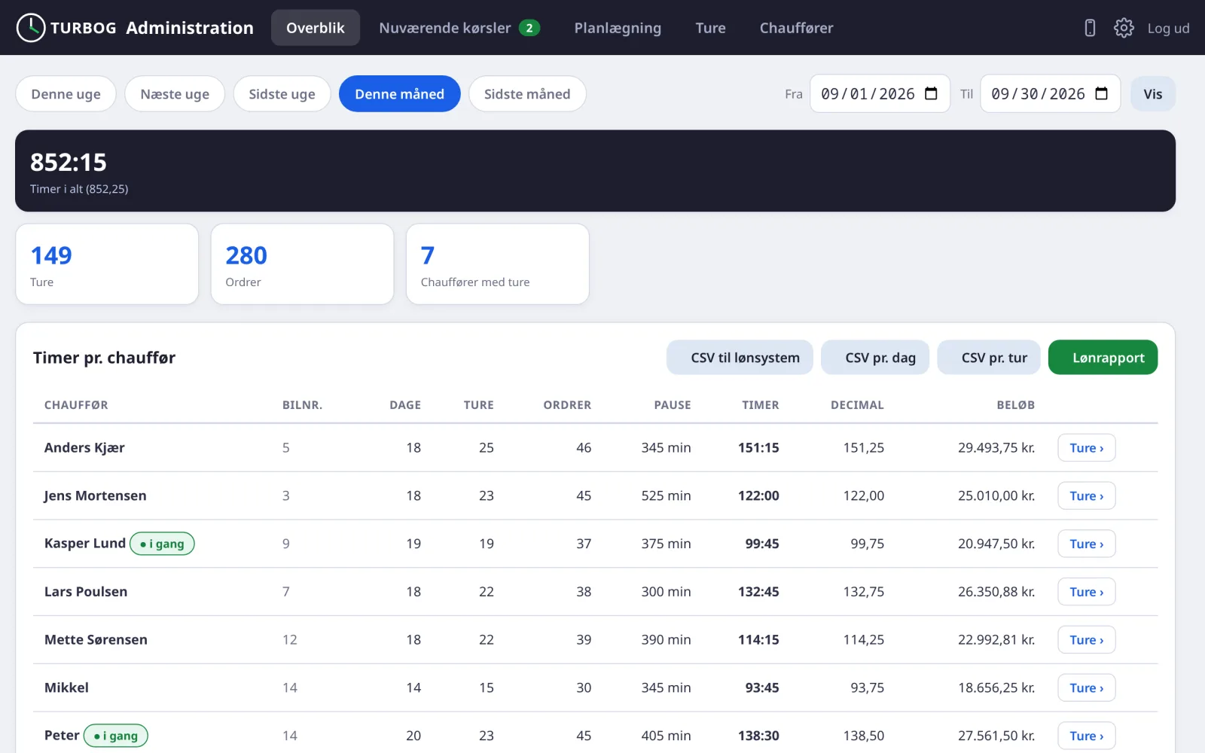Select the Sidste uge filter
1205x753 pixels.
point(282,94)
